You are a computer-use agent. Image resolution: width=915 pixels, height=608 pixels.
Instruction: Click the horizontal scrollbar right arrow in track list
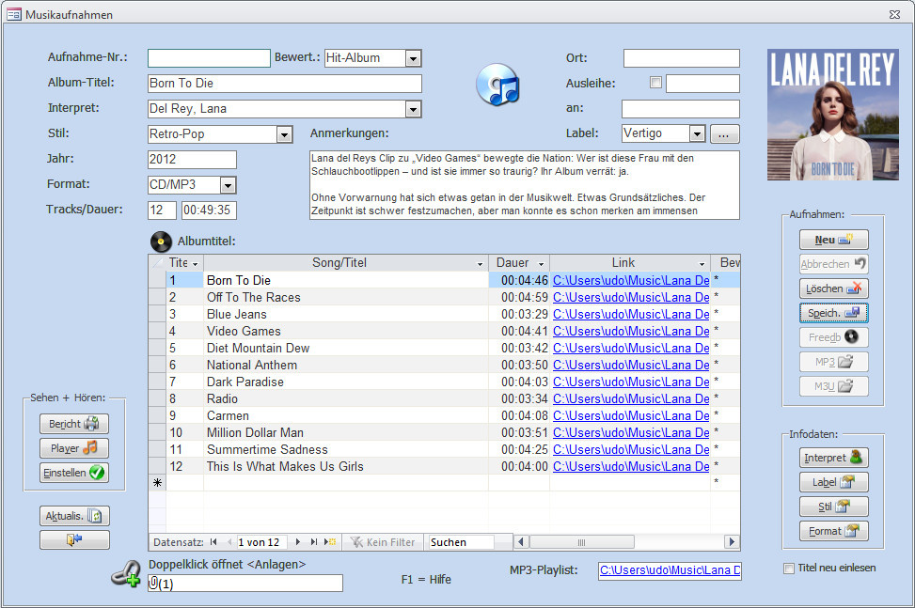[731, 542]
